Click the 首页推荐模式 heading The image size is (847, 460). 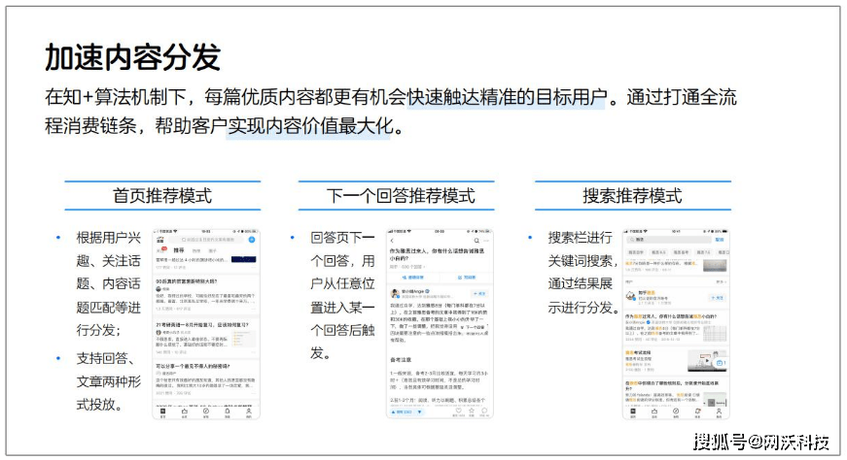162,196
